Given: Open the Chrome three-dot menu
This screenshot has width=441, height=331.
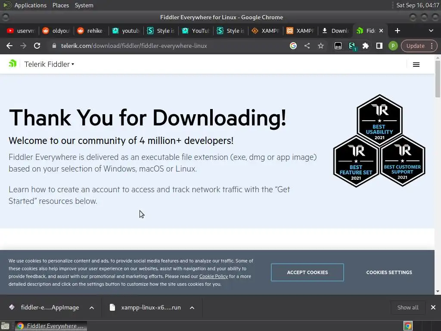Looking at the screenshot, I should [x=432, y=46].
